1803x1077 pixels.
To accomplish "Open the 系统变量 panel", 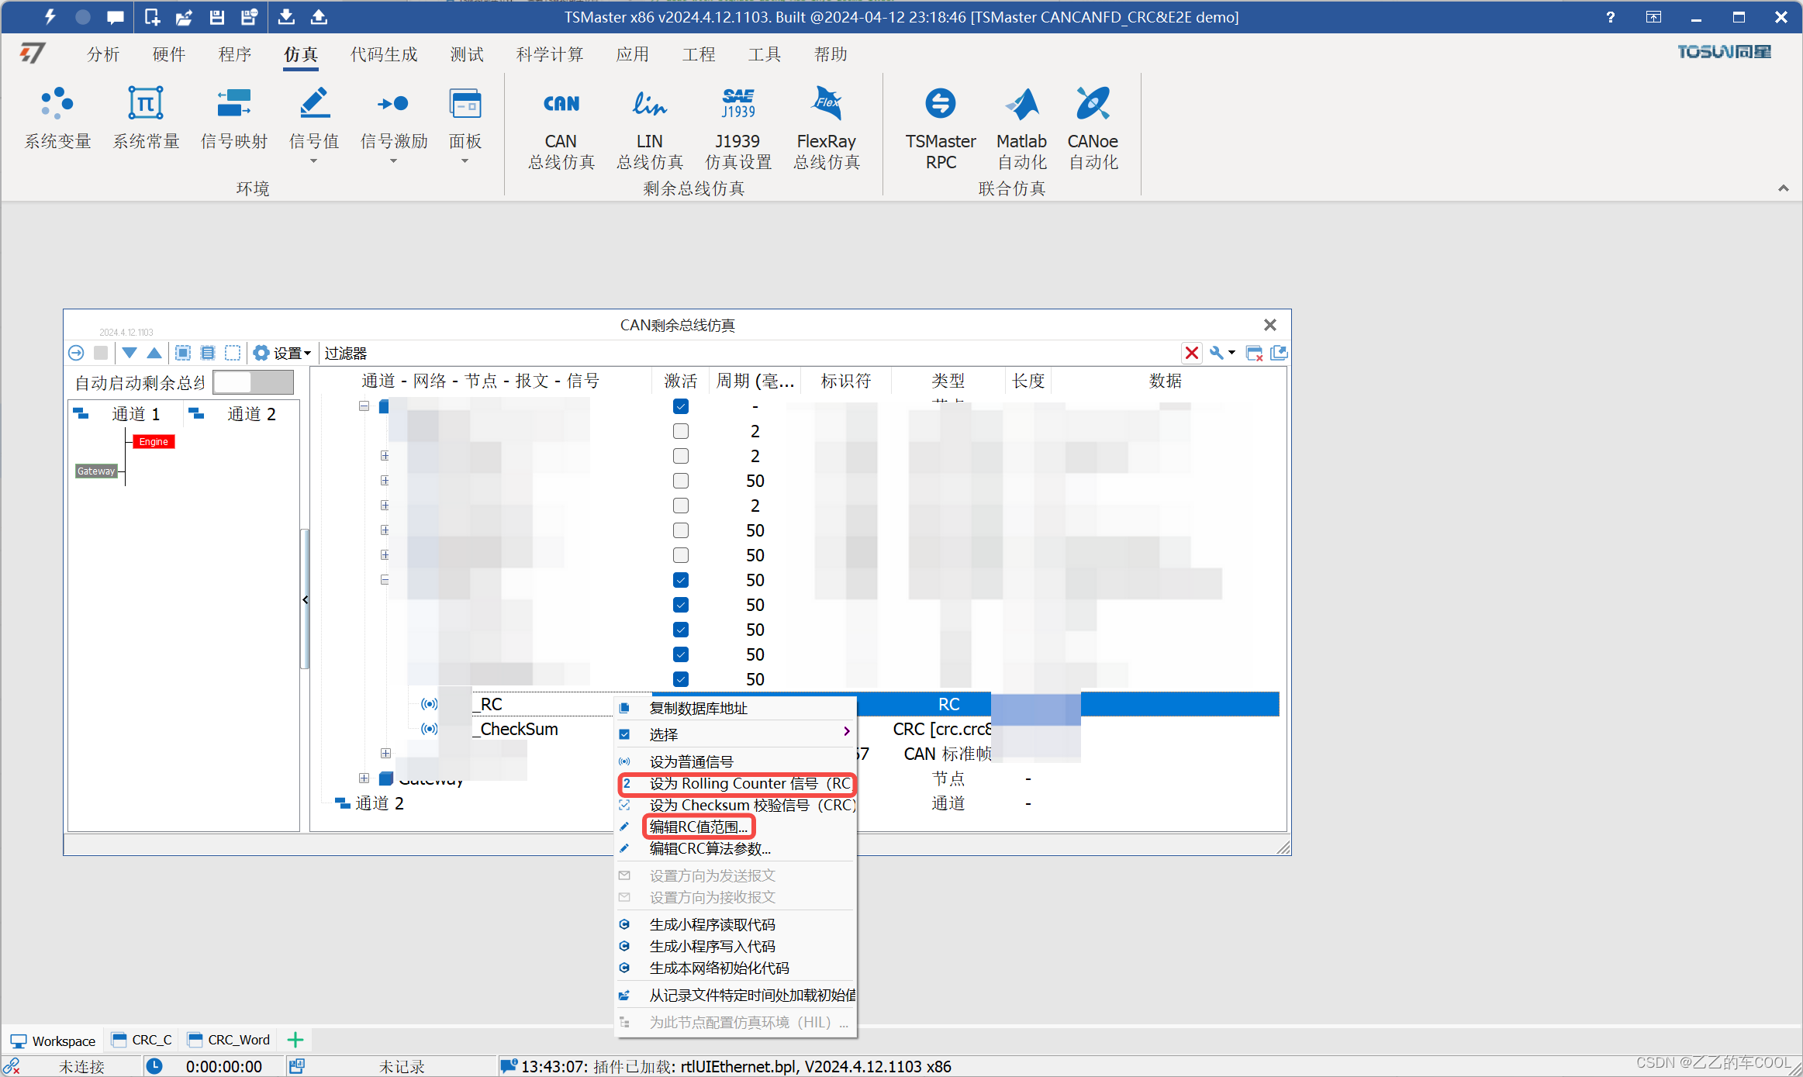I will coord(57,118).
